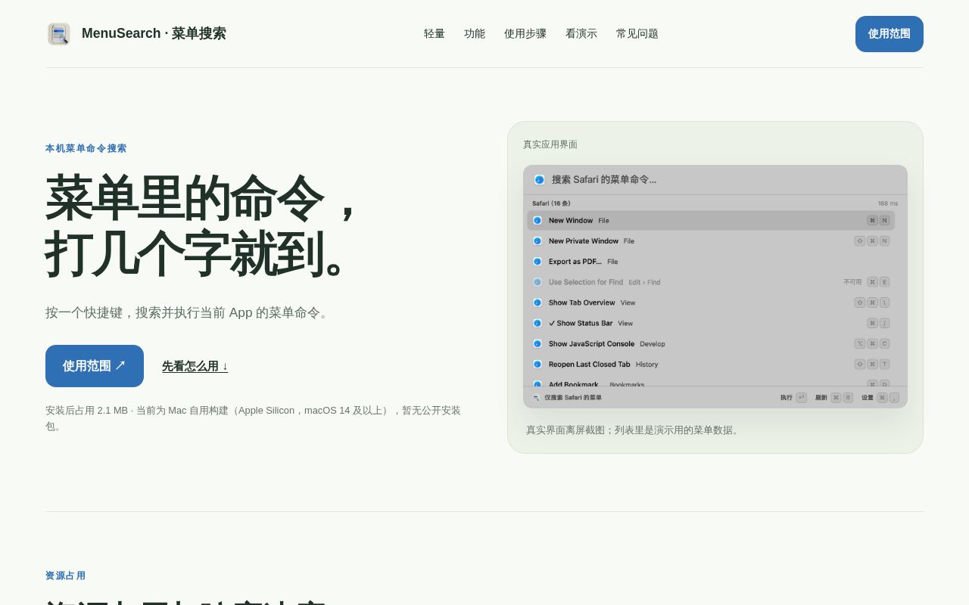The image size is (969, 605).
Task: Click the comma key icon next to 设置
Action: click(894, 398)
